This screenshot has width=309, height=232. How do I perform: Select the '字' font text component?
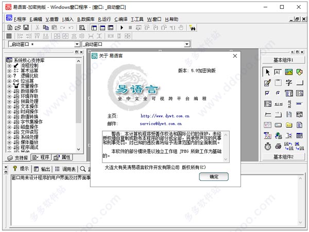(289, 82)
